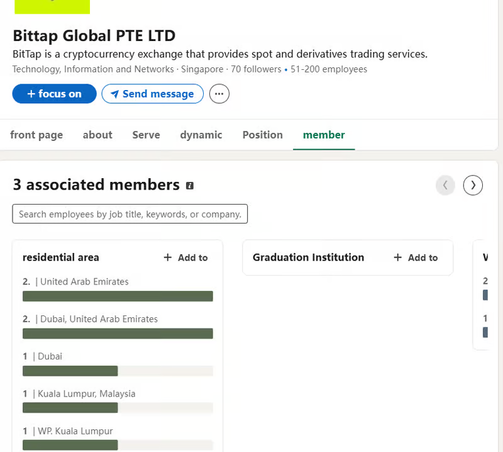Image resolution: width=503 pixels, height=452 pixels.
Task: Select the member tab
Action: click(324, 135)
